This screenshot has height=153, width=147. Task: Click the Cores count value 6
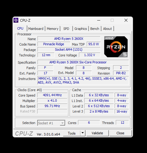pyautogui.click(x=89, y=123)
